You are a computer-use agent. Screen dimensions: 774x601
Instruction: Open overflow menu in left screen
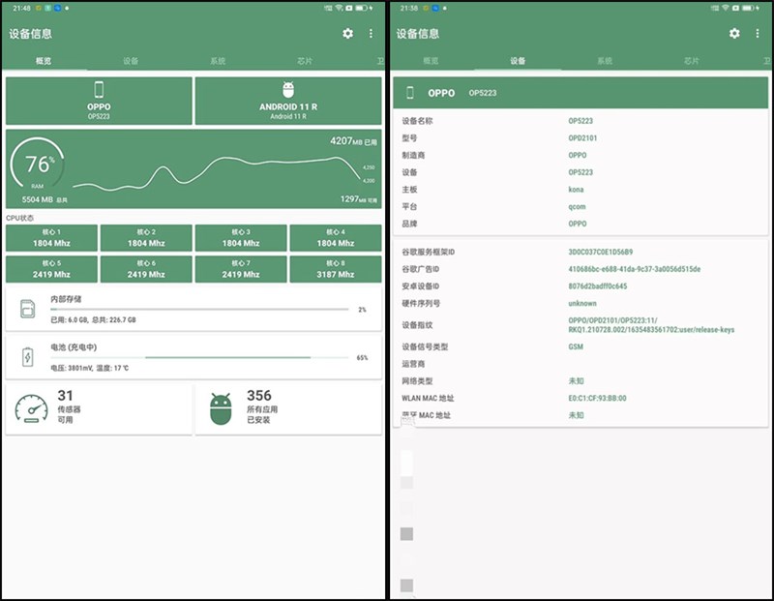(371, 33)
